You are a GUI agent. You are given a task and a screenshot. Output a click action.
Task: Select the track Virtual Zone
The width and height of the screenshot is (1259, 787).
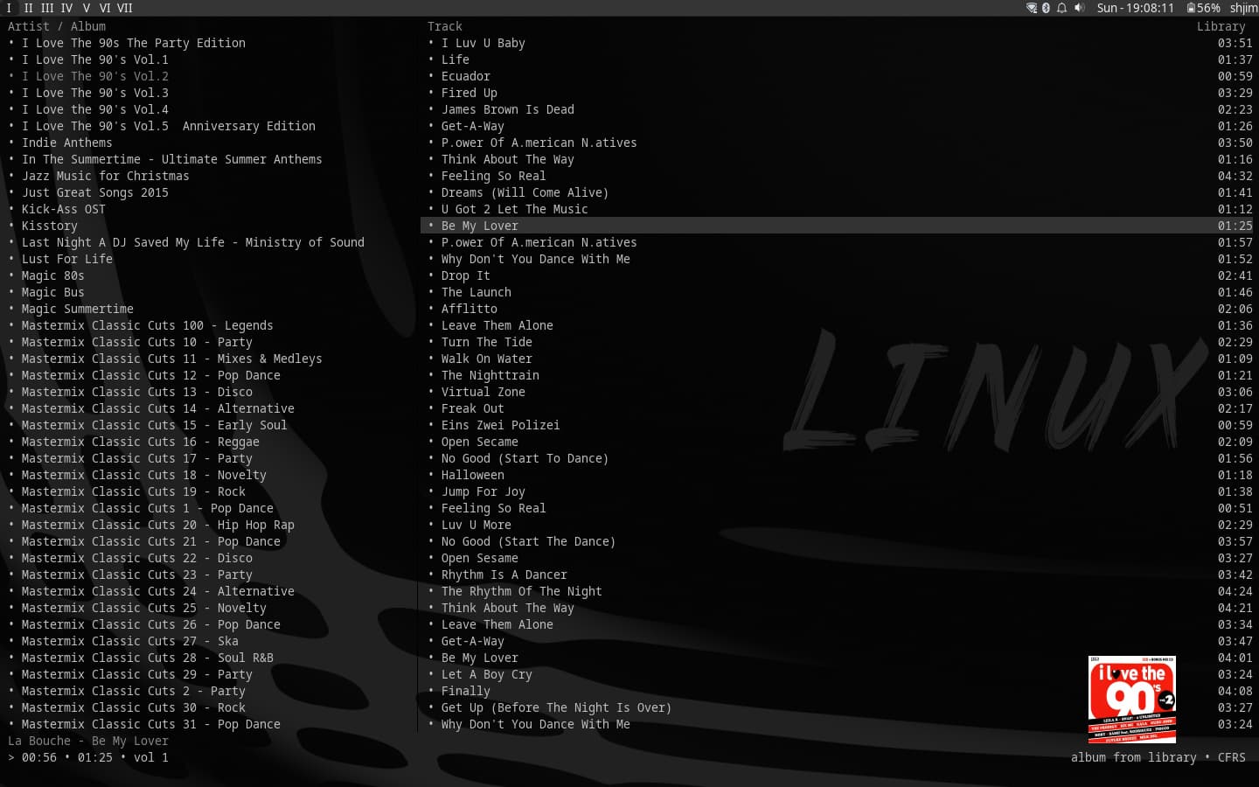(483, 392)
